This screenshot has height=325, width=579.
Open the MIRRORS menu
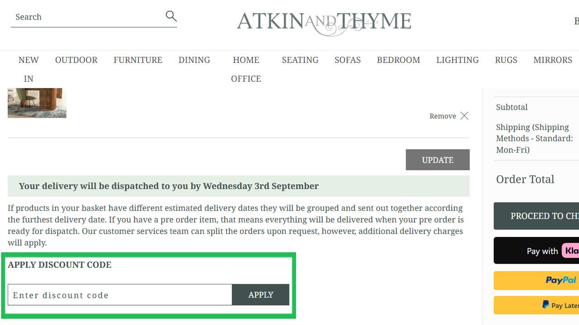553,60
